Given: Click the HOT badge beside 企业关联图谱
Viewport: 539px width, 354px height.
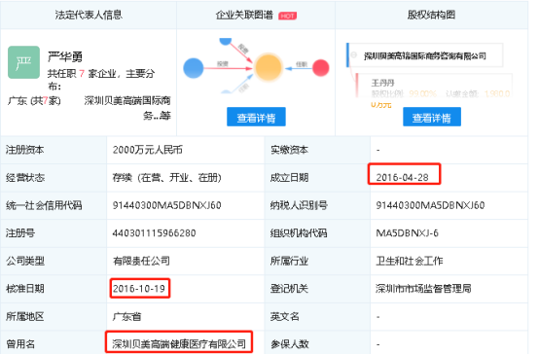Looking at the screenshot, I should (x=288, y=16).
